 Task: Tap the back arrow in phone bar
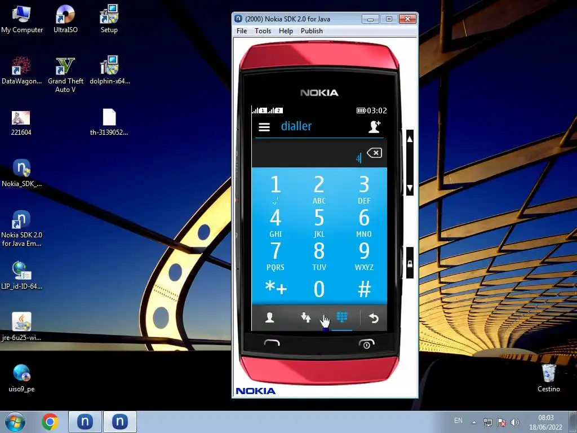pos(374,318)
